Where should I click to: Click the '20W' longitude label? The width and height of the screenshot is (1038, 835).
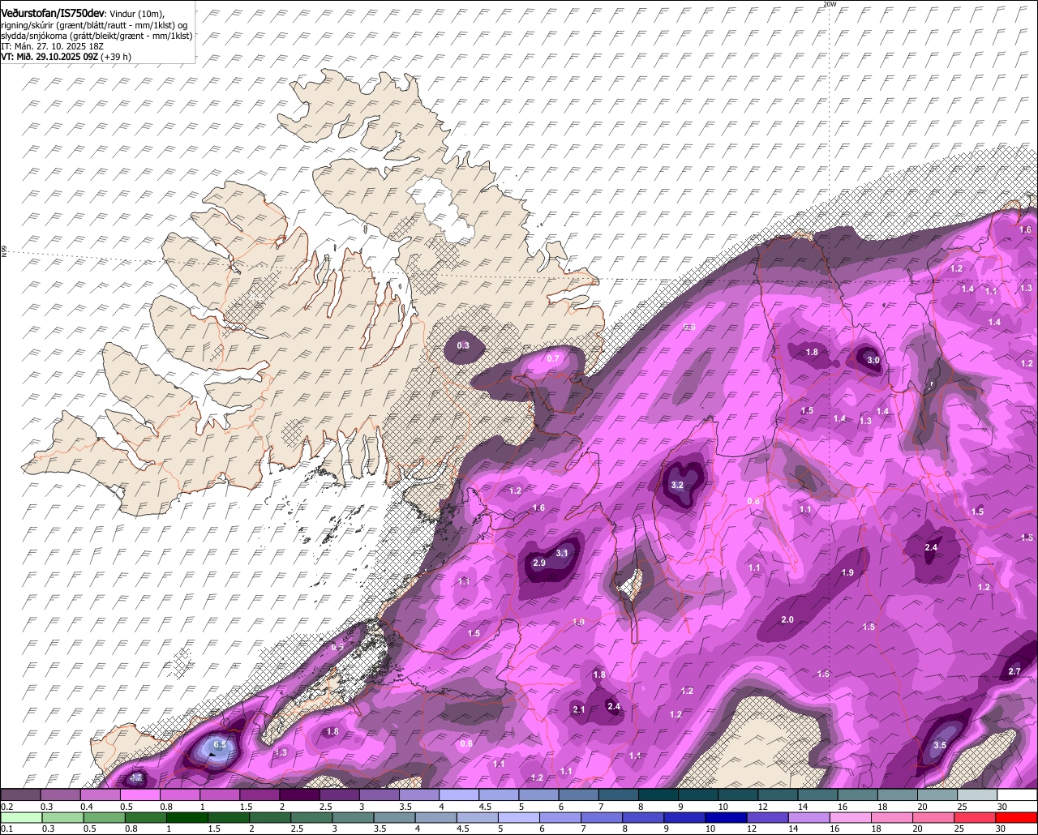click(x=829, y=4)
